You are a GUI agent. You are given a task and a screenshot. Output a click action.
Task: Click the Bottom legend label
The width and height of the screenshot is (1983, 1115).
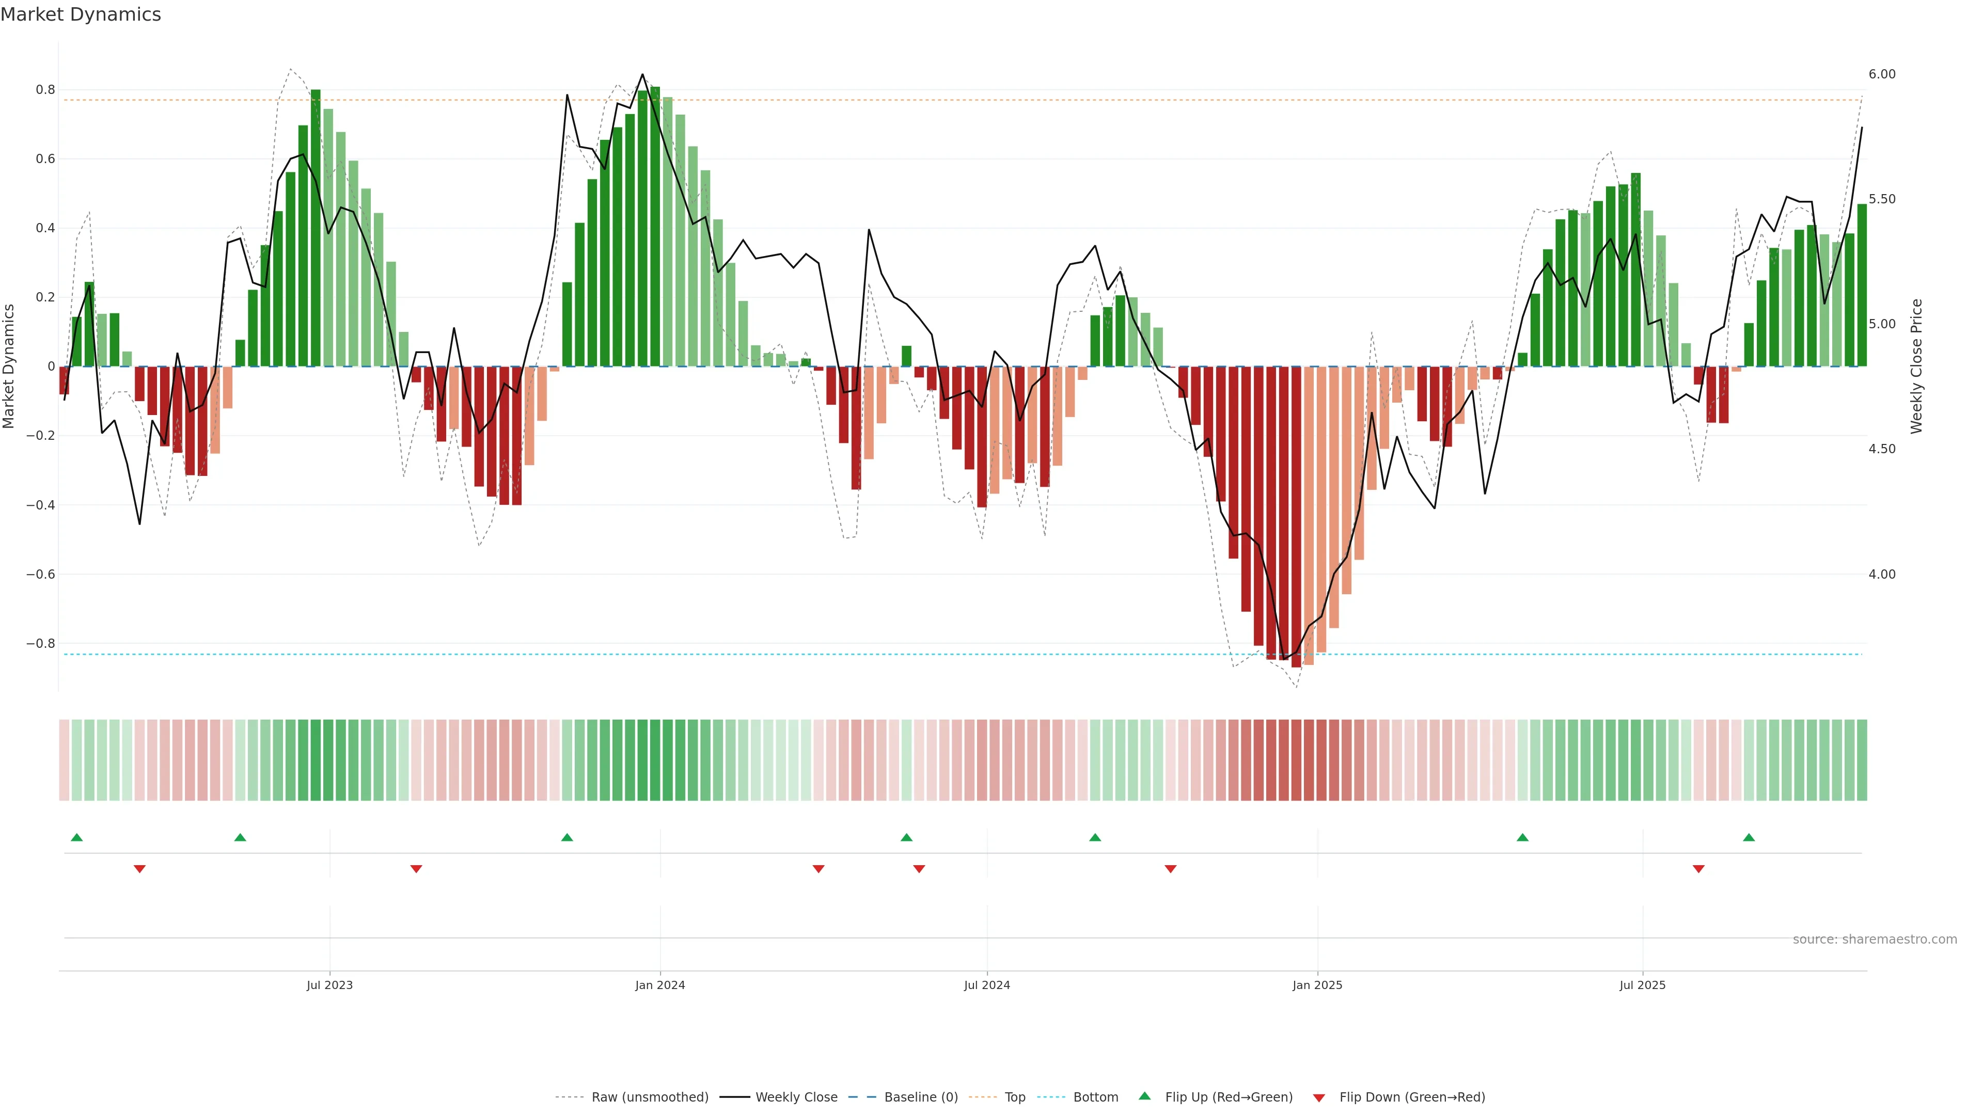tap(1095, 1097)
